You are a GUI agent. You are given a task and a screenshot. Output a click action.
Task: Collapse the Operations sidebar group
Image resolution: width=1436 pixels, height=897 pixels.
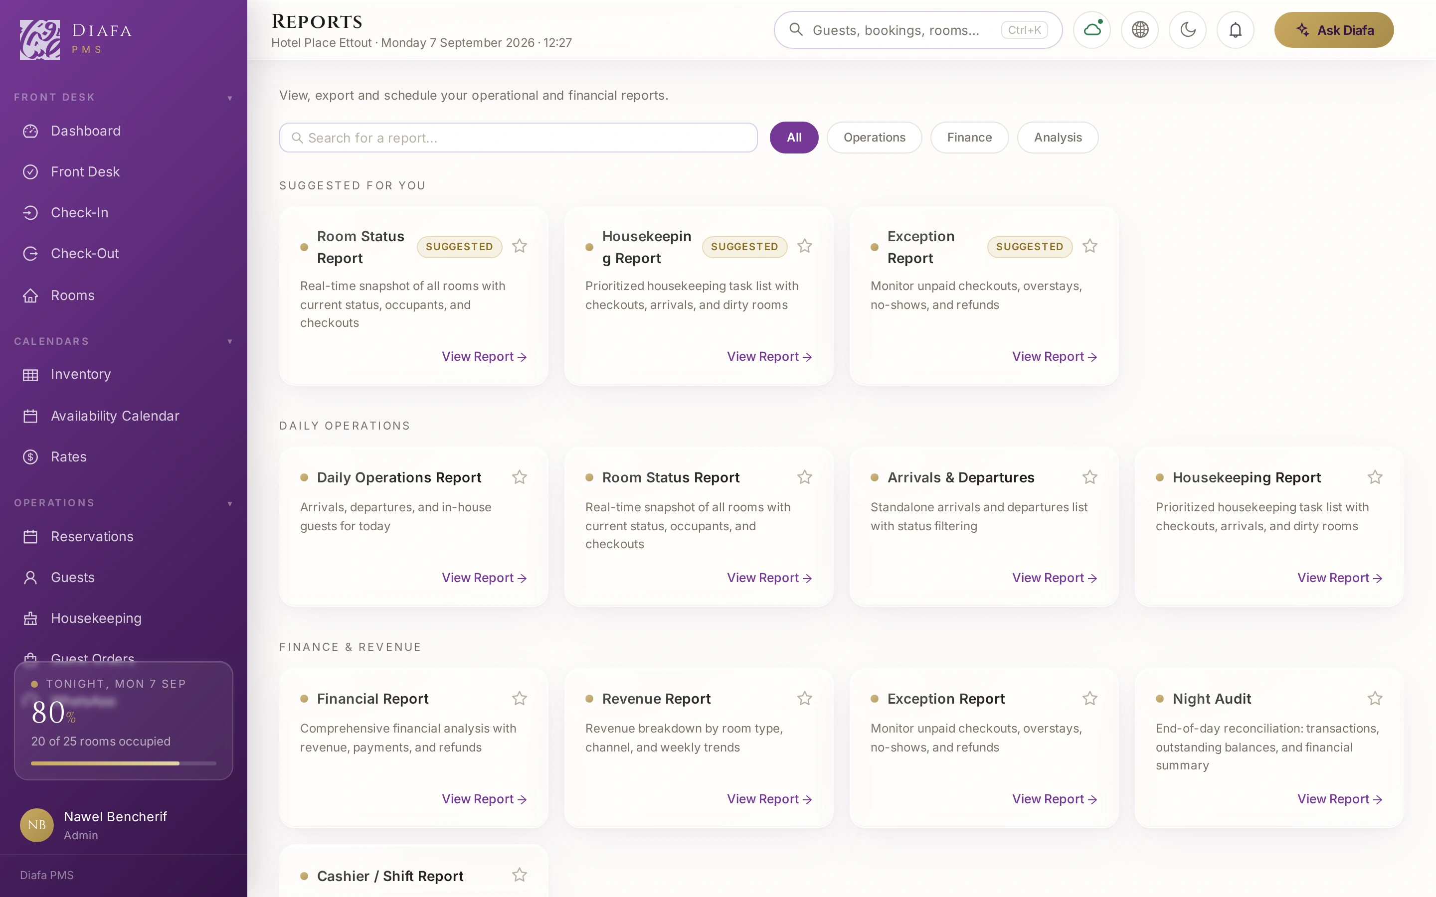(x=124, y=503)
